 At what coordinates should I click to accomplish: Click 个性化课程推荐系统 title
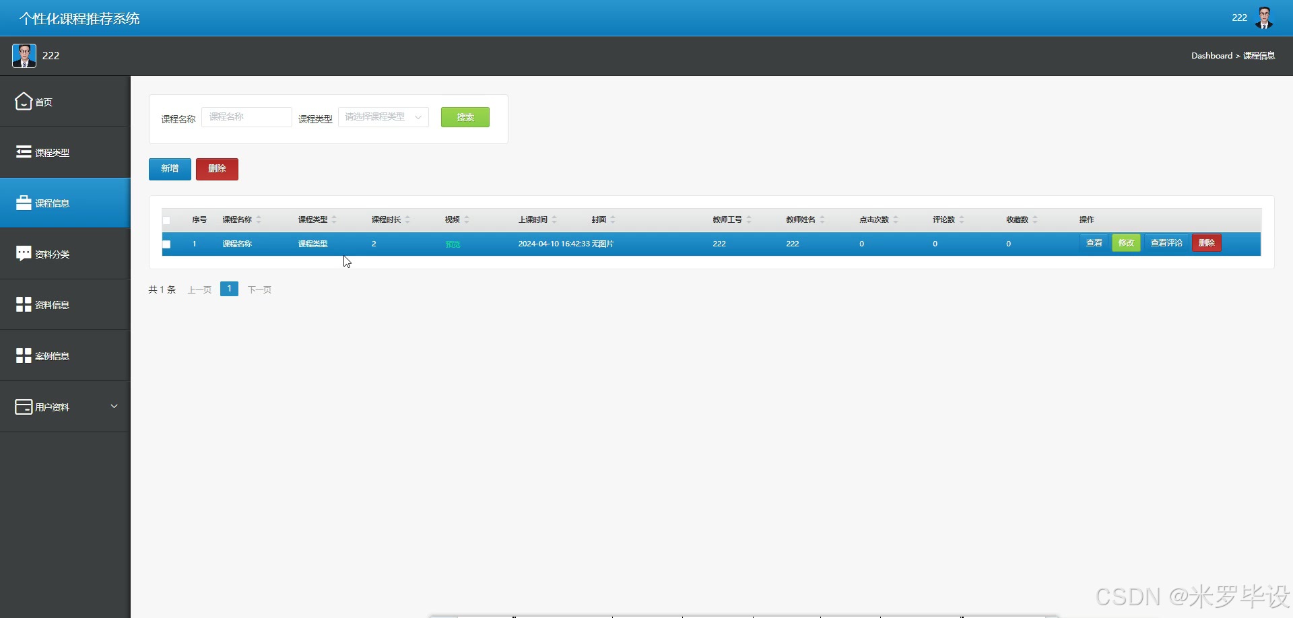pos(79,18)
